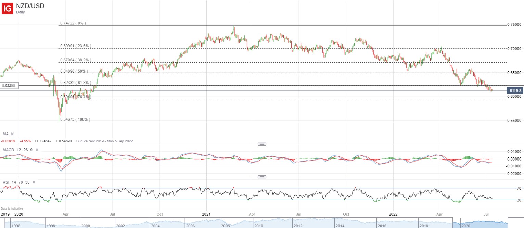This screenshot has height=228, width=524.
Task: Click the 0.65000 price axis label
Action: pyautogui.click(x=514, y=73)
